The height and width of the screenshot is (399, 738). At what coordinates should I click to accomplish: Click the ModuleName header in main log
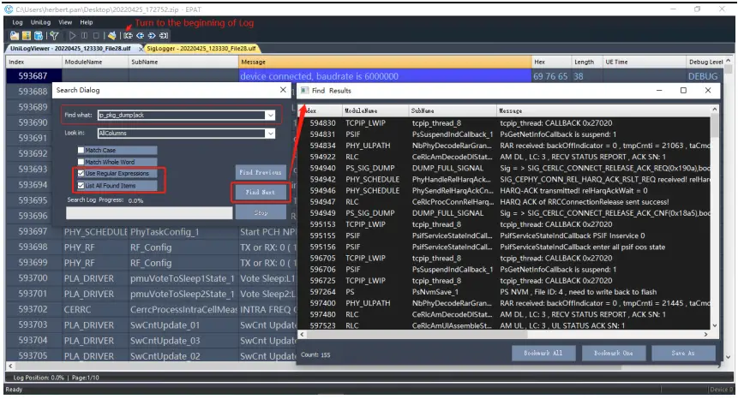tap(95, 62)
